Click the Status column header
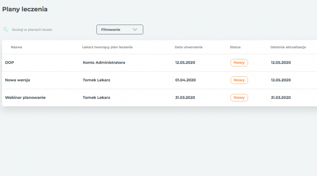Image resolution: width=317 pixels, height=176 pixels. pyautogui.click(x=235, y=47)
